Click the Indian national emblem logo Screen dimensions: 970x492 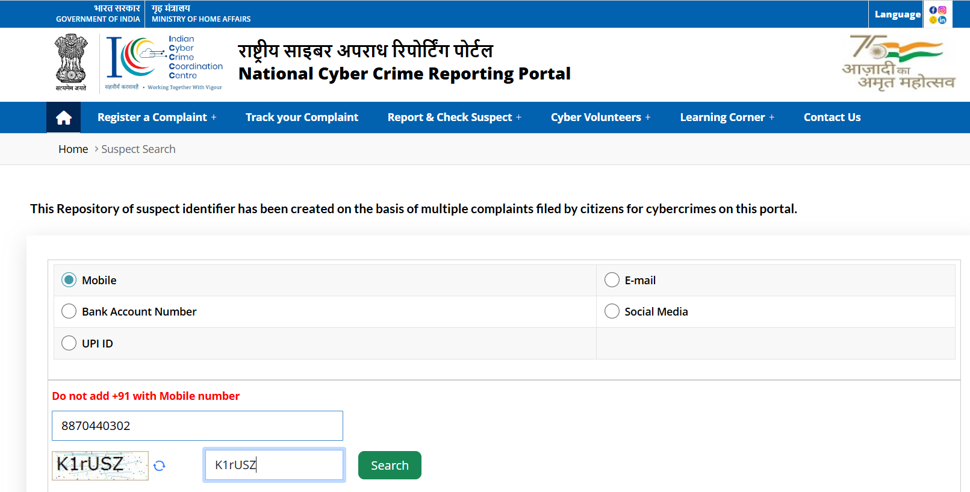pyautogui.click(x=71, y=63)
